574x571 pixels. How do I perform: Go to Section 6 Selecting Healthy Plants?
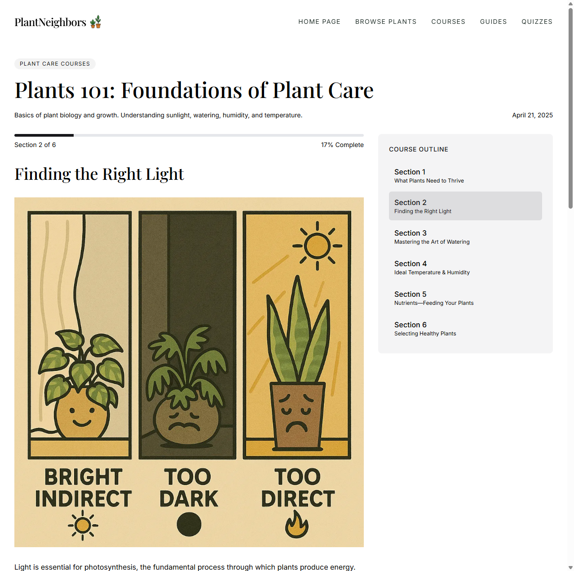[x=465, y=328]
